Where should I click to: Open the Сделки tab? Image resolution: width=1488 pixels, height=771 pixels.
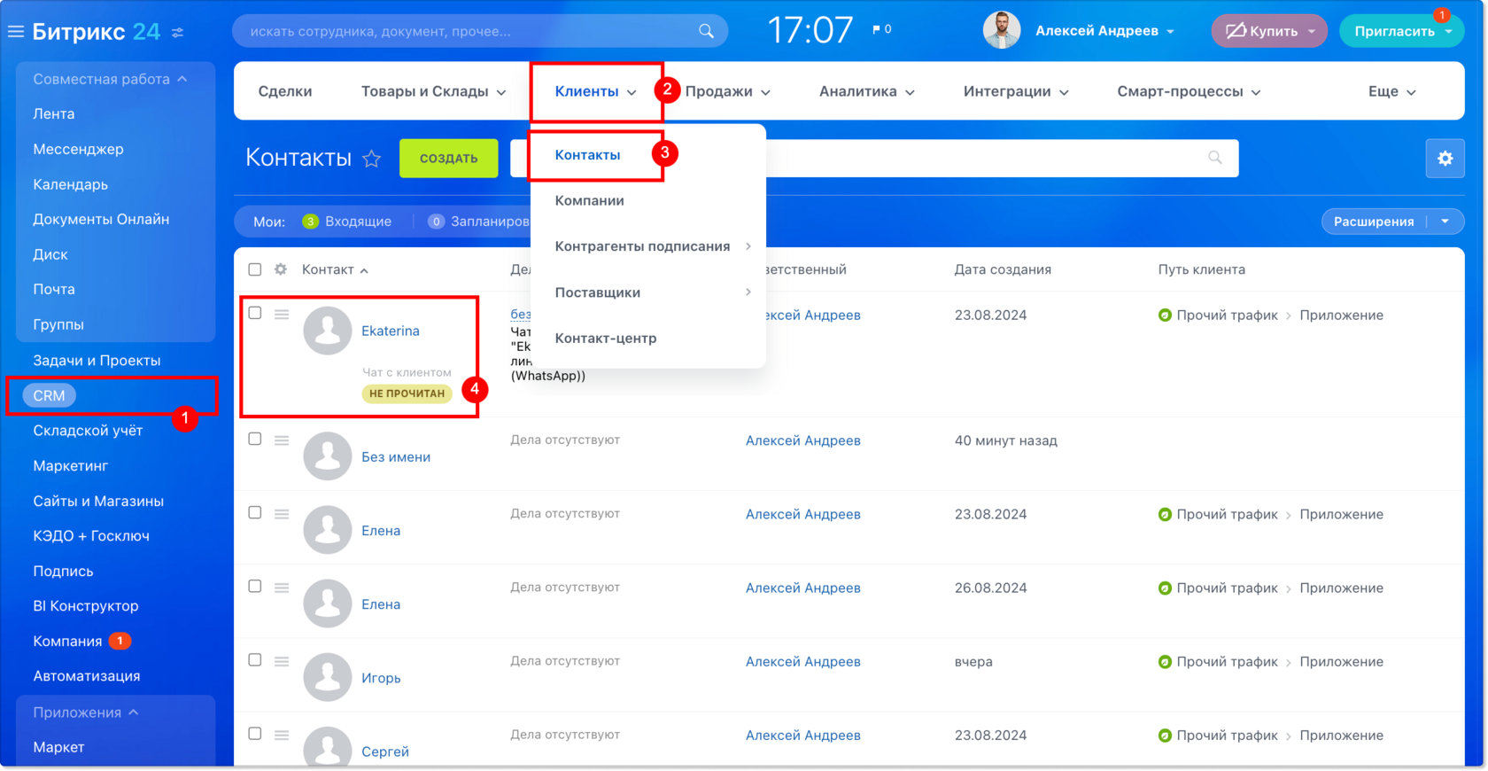[285, 91]
